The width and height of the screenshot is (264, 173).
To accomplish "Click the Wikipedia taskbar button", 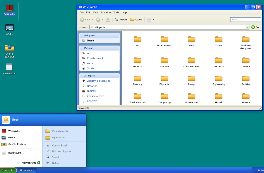I will 27,171.
